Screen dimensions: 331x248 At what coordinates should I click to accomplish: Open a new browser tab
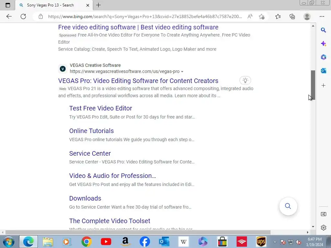(98, 5)
